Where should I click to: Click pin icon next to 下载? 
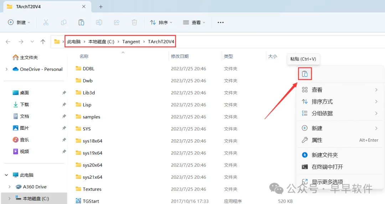pos(64,104)
